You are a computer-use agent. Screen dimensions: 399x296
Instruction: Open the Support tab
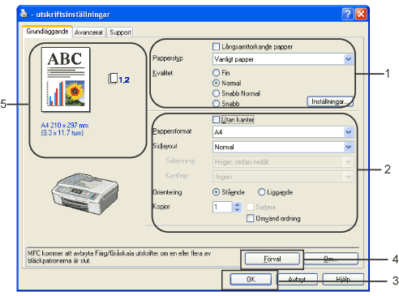(x=120, y=32)
